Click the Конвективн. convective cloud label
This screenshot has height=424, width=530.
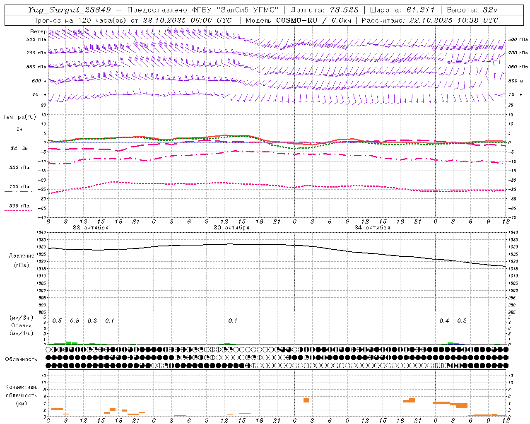[x=22, y=387]
